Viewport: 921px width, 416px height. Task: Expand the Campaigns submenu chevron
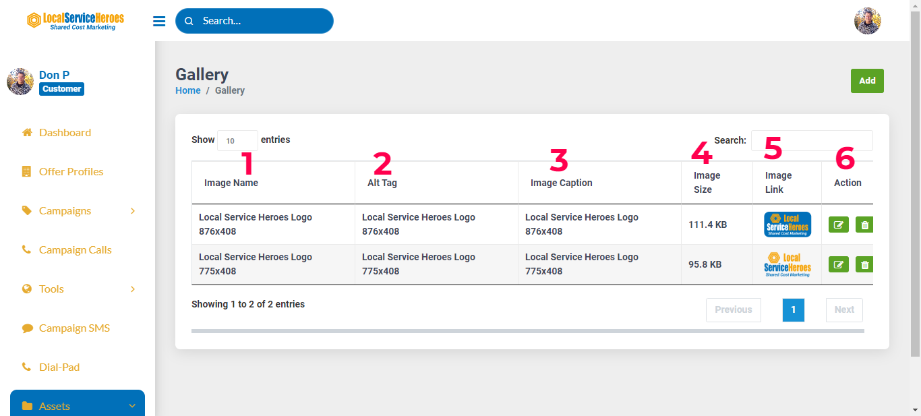point(133,211)
